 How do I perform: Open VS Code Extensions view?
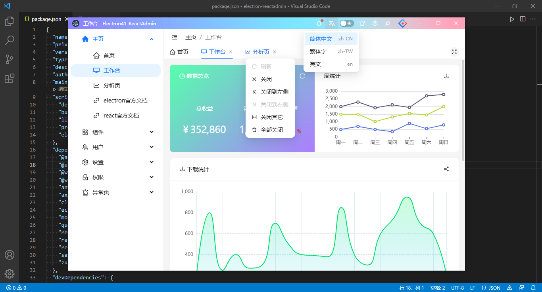[x=10, y=78]
